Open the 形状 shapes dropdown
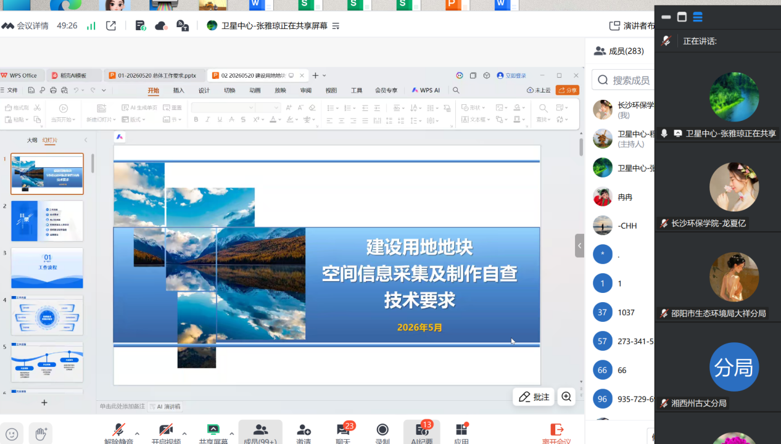The height and width of the screenshot is (444, 781). 473,107
